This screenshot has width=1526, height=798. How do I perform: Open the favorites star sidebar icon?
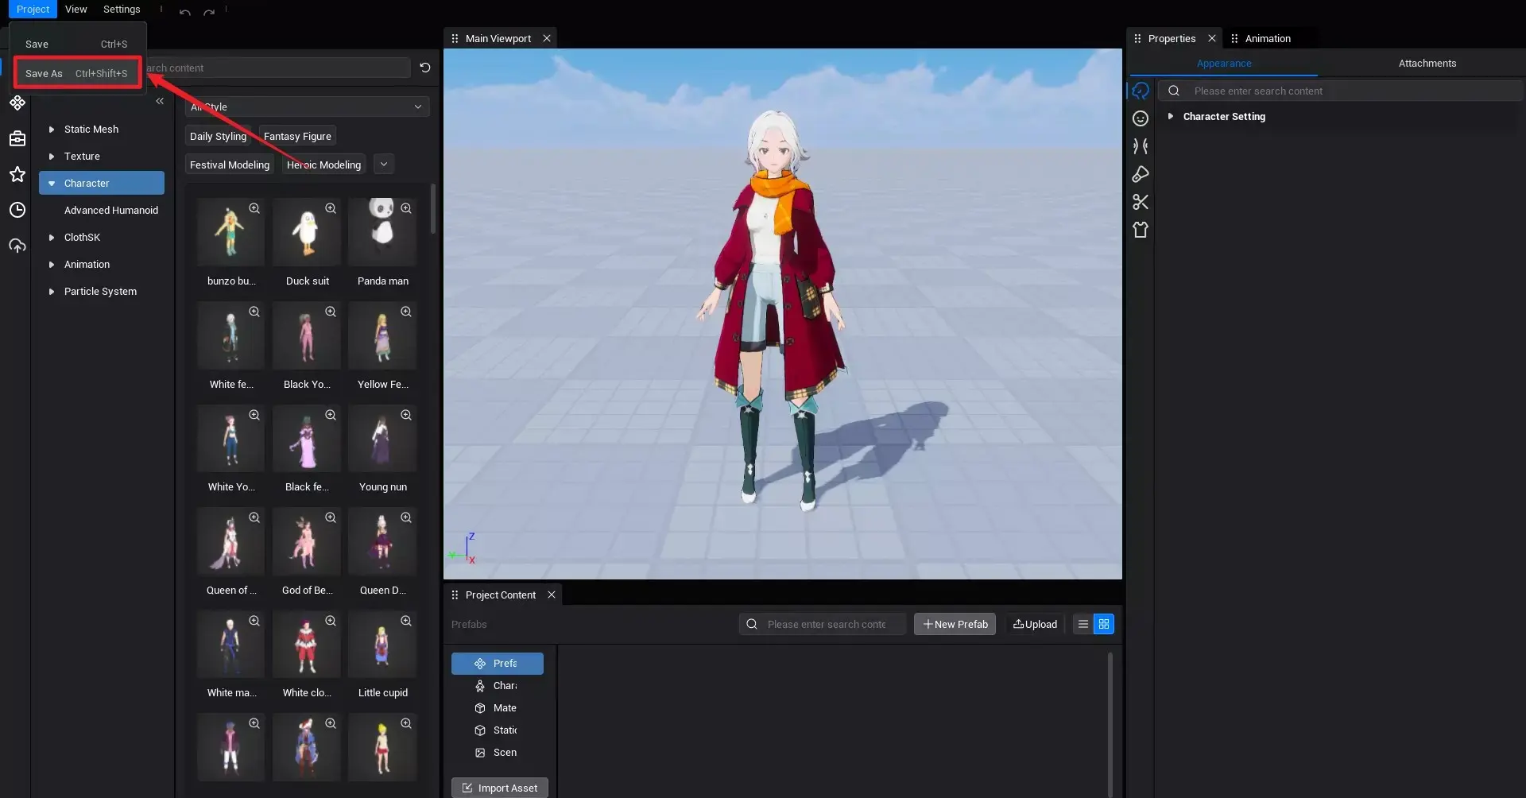tap(17, 174)
